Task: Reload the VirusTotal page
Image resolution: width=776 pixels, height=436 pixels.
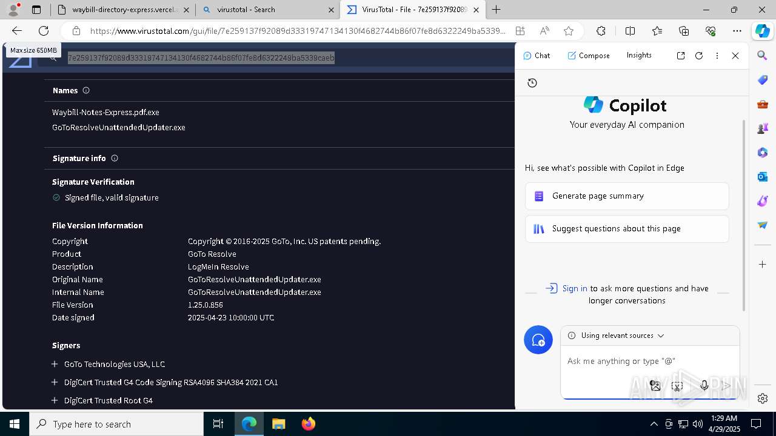Action: point(44,31)
